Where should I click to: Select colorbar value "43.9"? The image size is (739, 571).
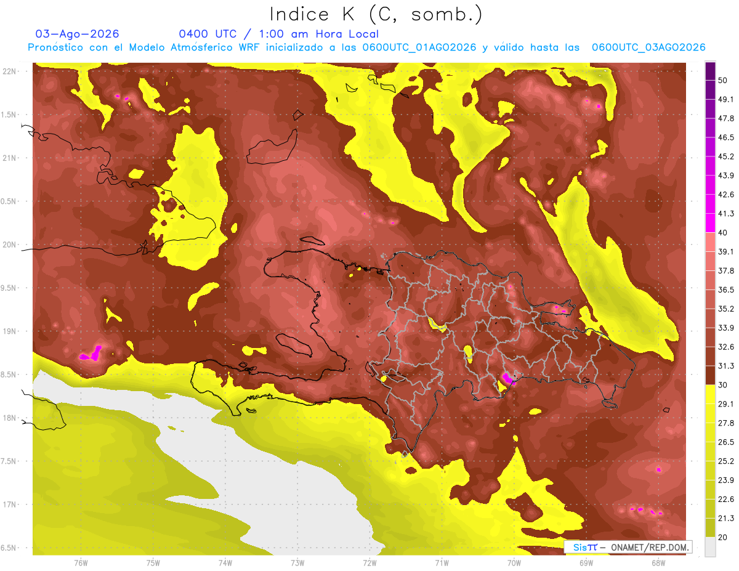(x=726, y=176)
